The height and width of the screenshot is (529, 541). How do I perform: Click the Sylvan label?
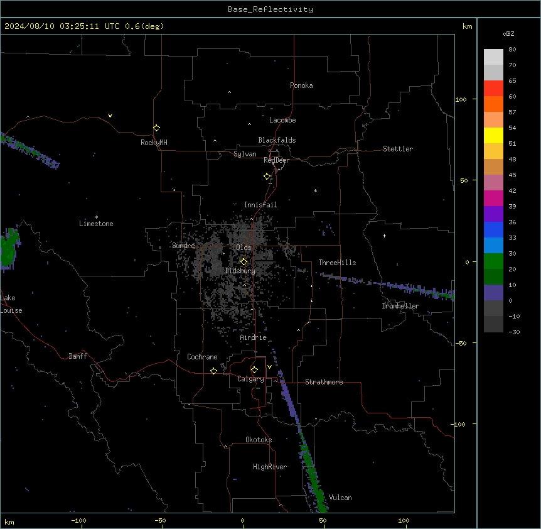tap(245, 154)
